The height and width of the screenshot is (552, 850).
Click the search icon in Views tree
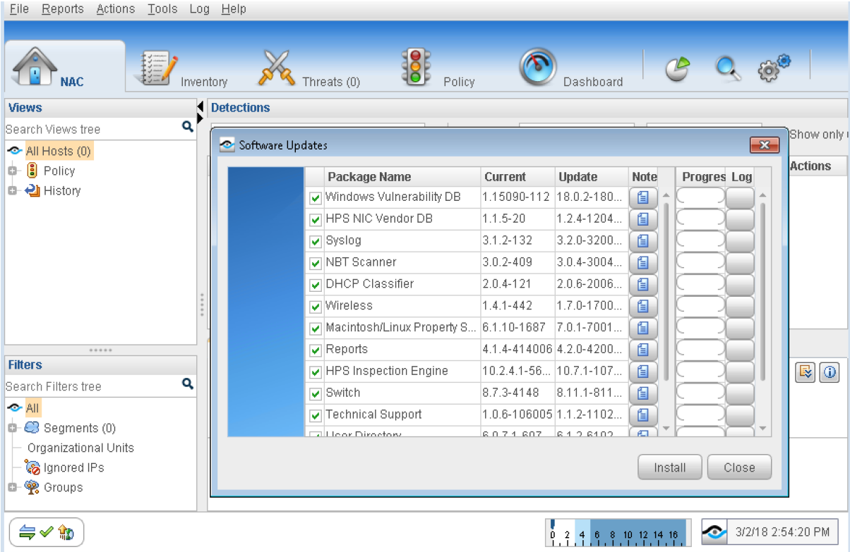pos(187,127)
